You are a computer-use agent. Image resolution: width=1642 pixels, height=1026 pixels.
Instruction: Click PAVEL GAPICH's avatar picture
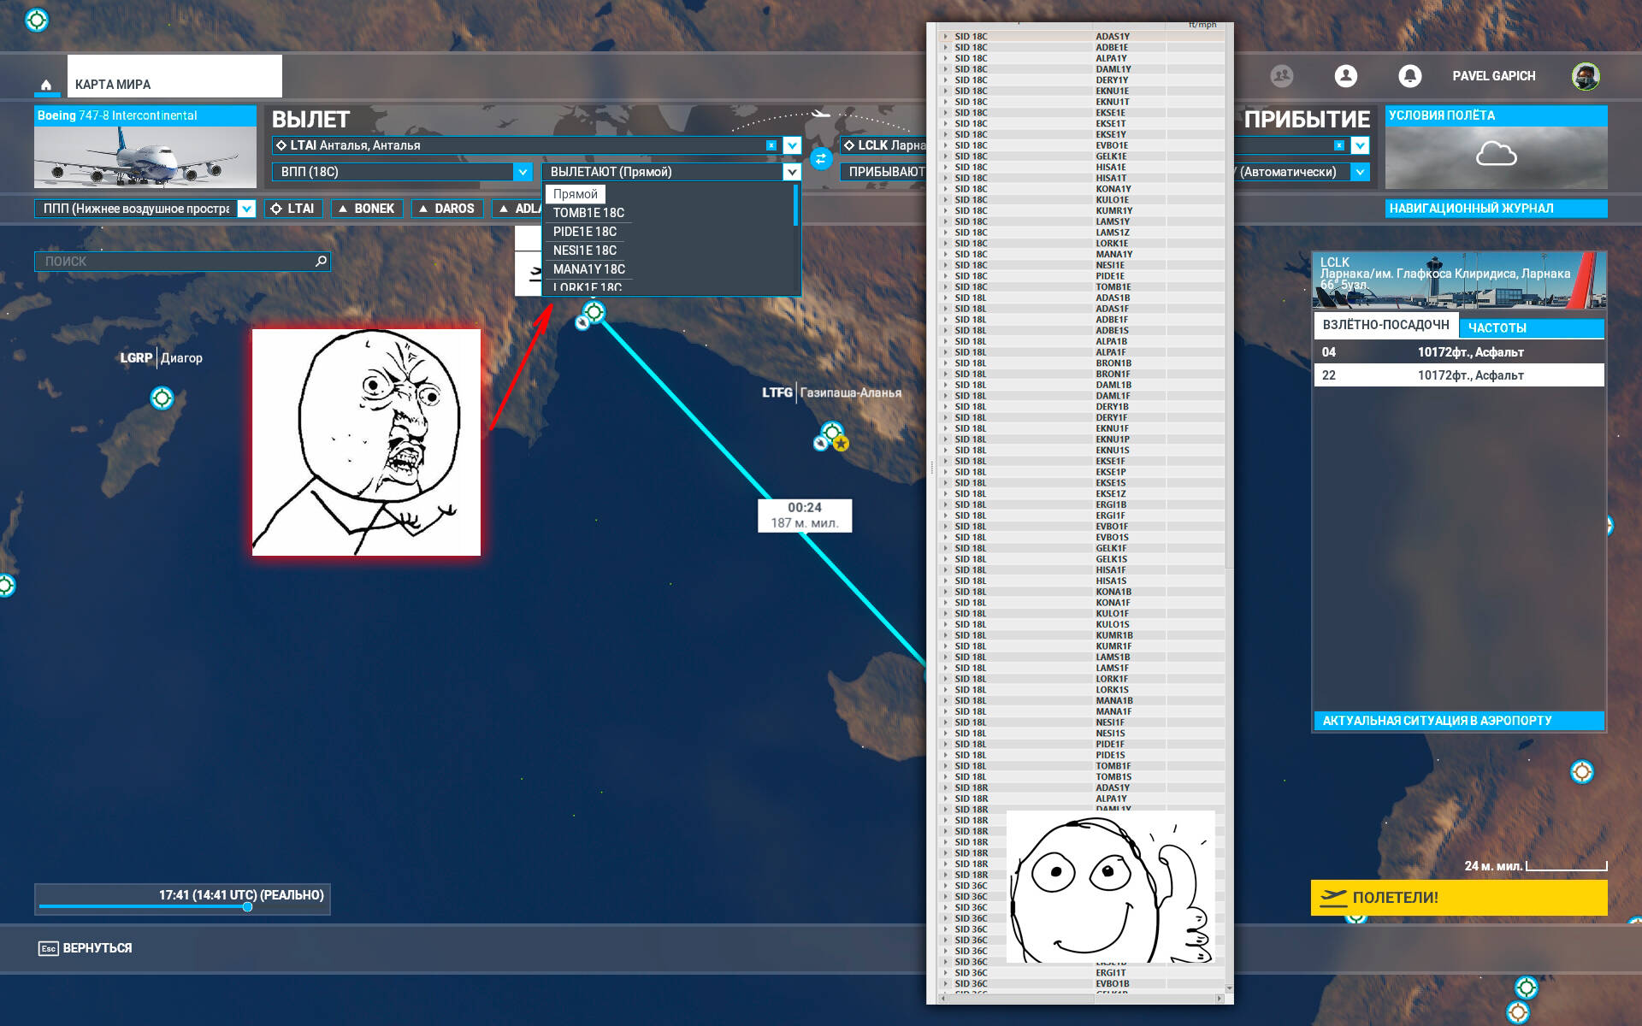tap(1586, 76)
